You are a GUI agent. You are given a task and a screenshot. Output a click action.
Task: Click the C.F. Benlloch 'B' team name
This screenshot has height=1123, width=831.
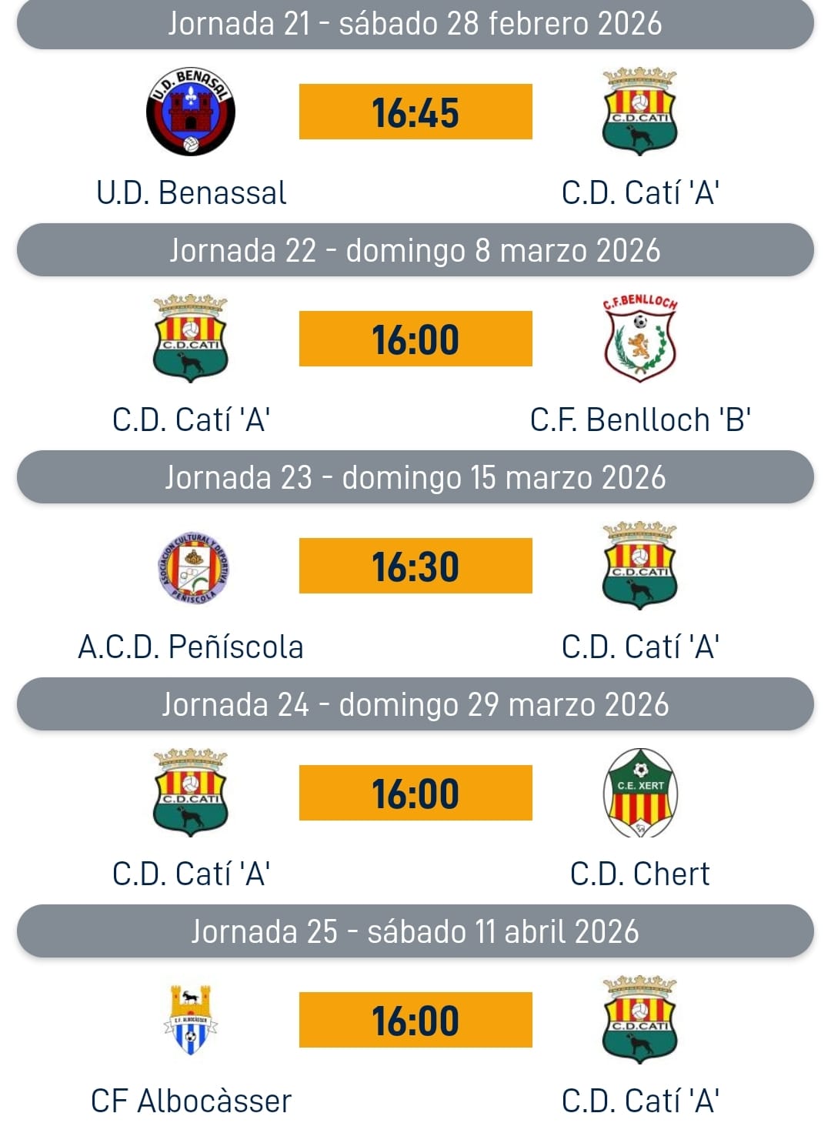(640, 419)
